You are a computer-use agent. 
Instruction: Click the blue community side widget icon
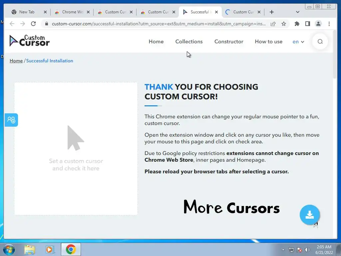click(11, 120)
